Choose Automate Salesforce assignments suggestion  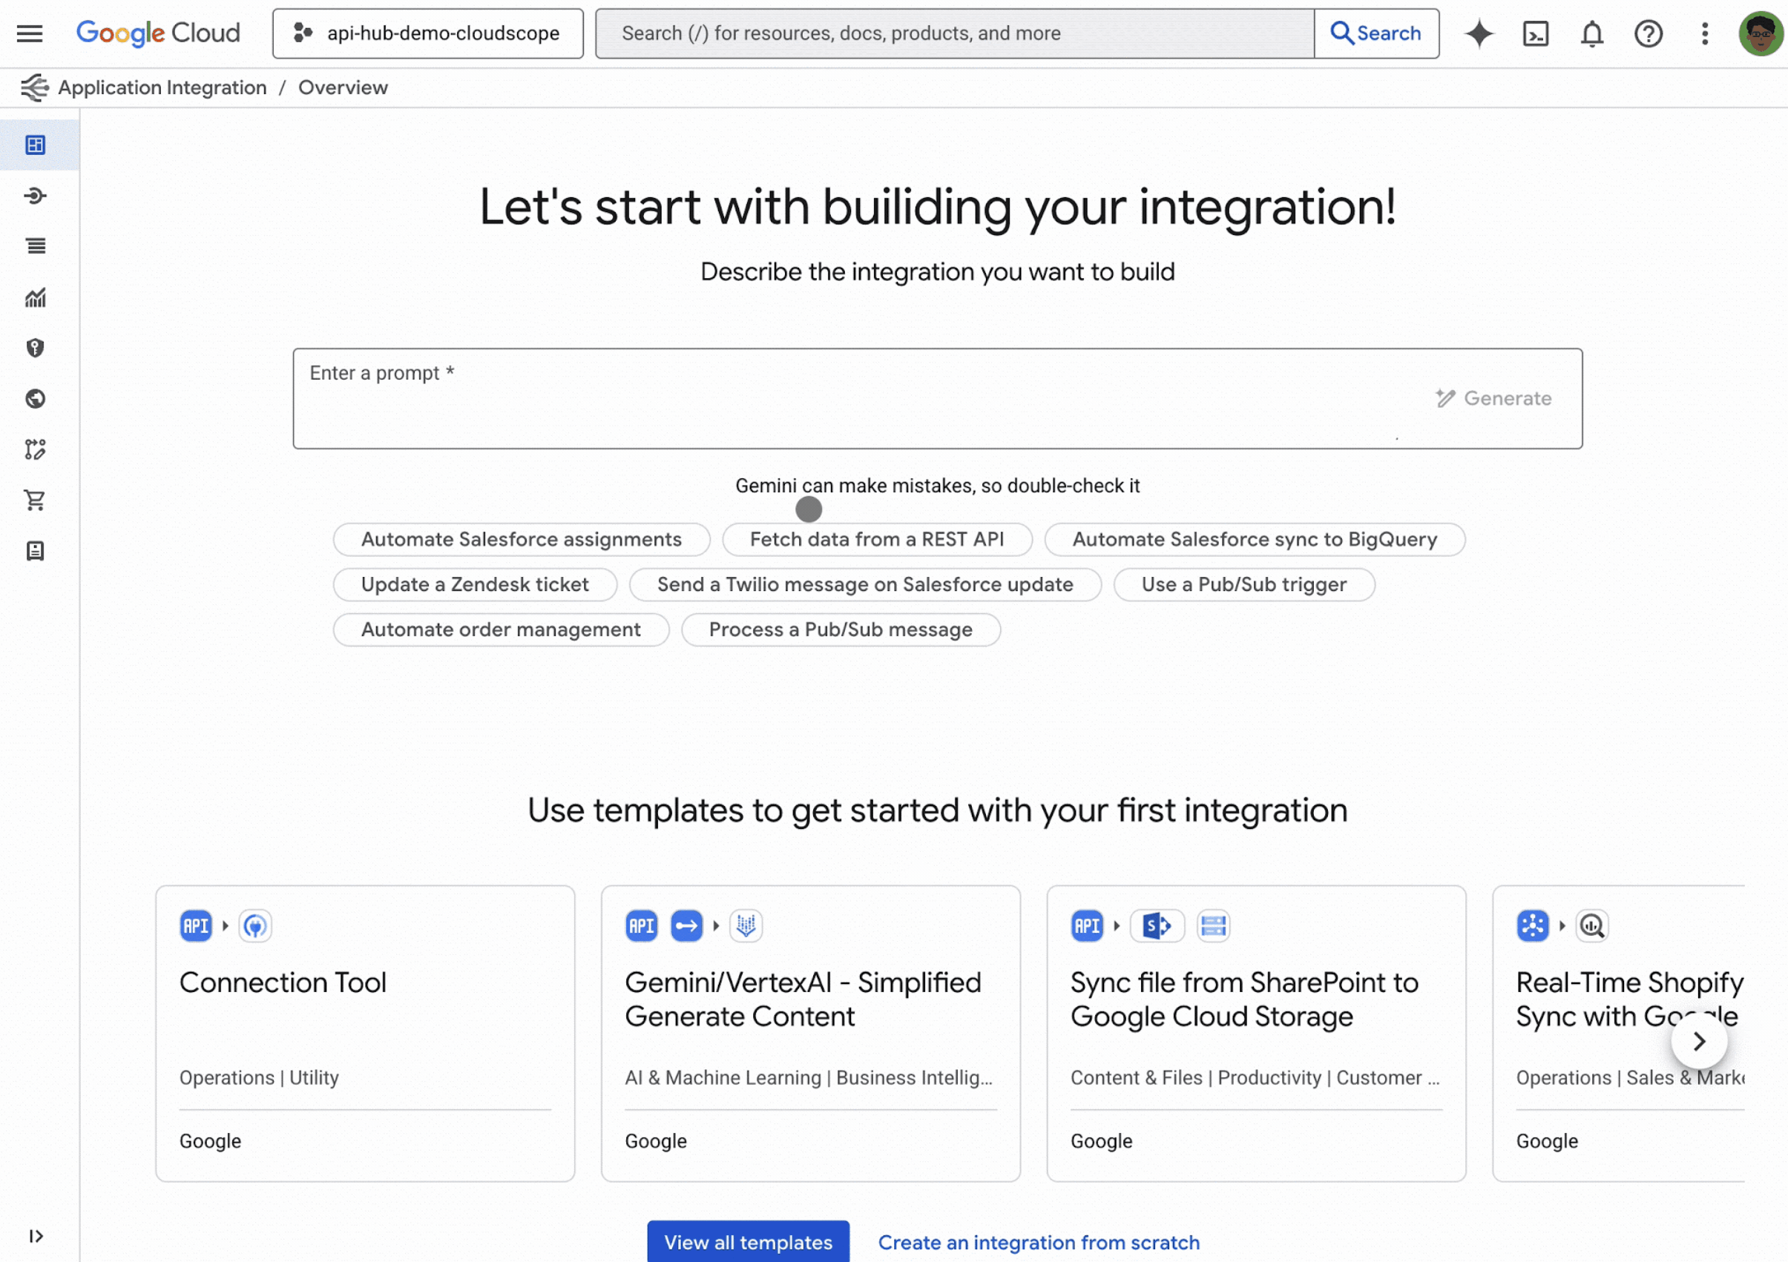point(521,540)
